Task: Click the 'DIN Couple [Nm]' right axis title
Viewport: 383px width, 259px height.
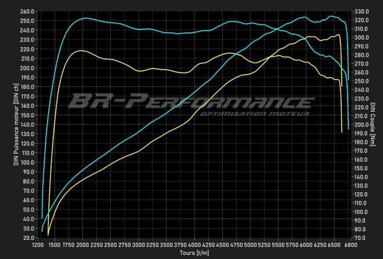Action: point(373,125)
